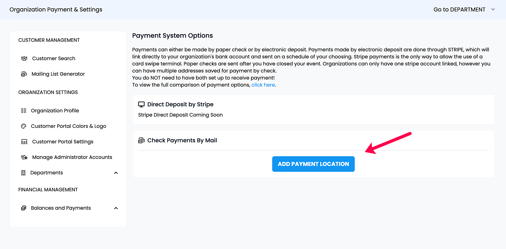
Task: Click the Departments building icon
Action: tap(23, 173)
